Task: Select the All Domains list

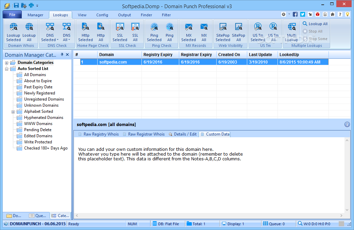Action: pos(35,75)
